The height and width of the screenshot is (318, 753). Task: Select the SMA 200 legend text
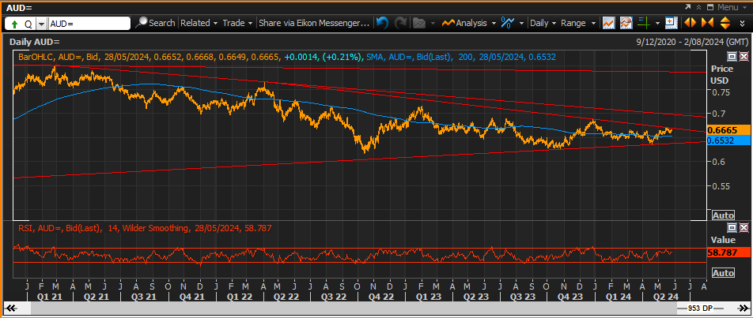461,57
